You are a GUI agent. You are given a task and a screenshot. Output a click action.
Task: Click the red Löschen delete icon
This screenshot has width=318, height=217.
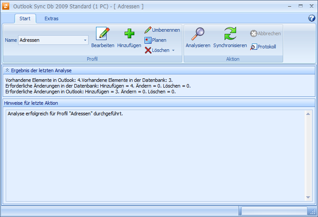point(148,50)
